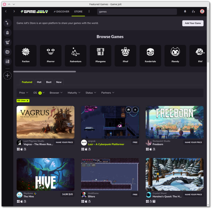Browse the #bendy tag tile
This screenshot has height=209, width=212.
click(x=175, y=56)
